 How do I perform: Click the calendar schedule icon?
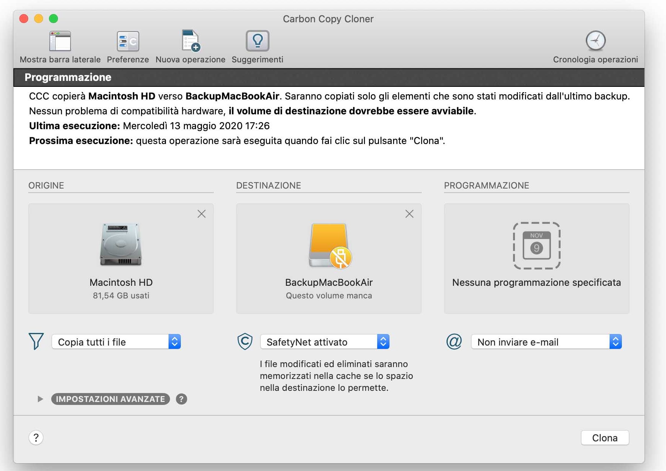536,245
